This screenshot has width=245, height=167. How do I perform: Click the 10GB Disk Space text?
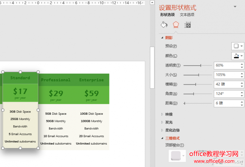pyautogui.click(x=92, y=114)
